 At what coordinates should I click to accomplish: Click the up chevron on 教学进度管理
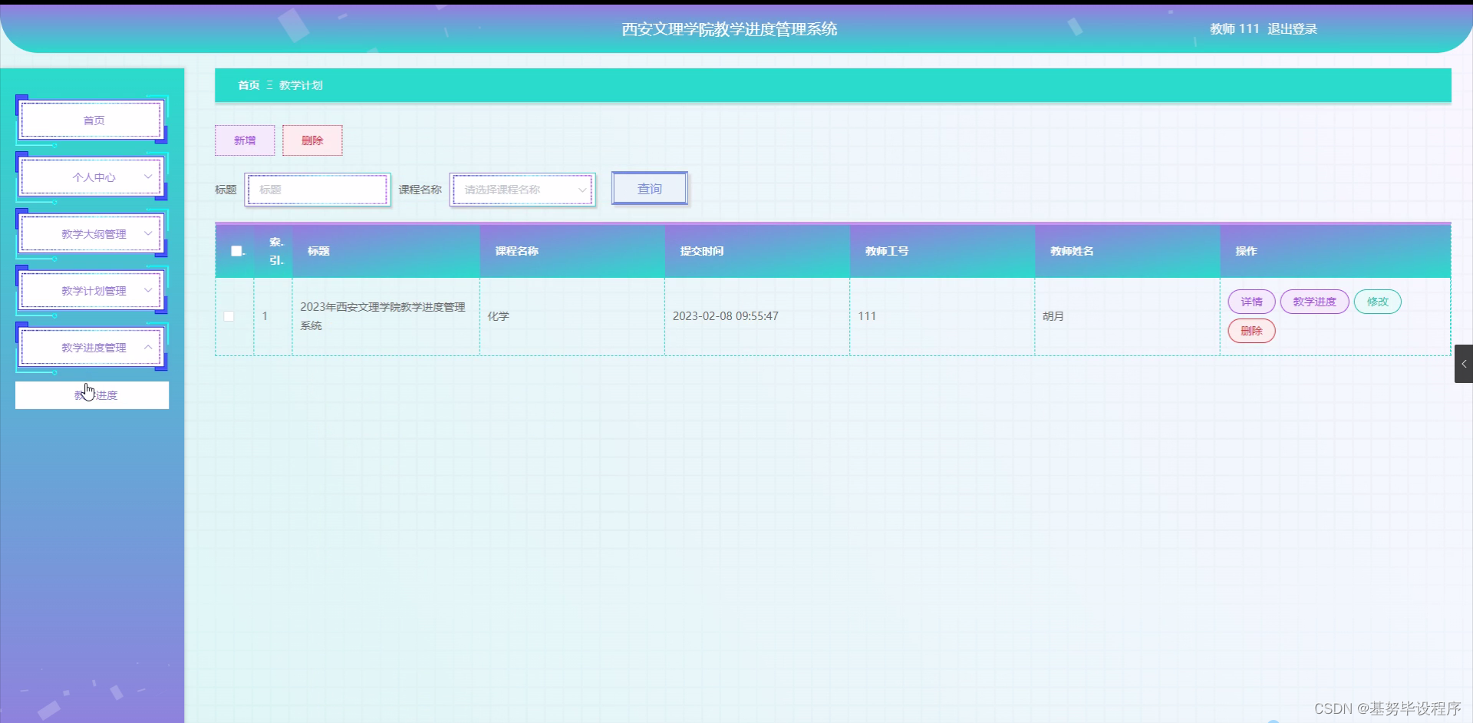pos(148,347)
